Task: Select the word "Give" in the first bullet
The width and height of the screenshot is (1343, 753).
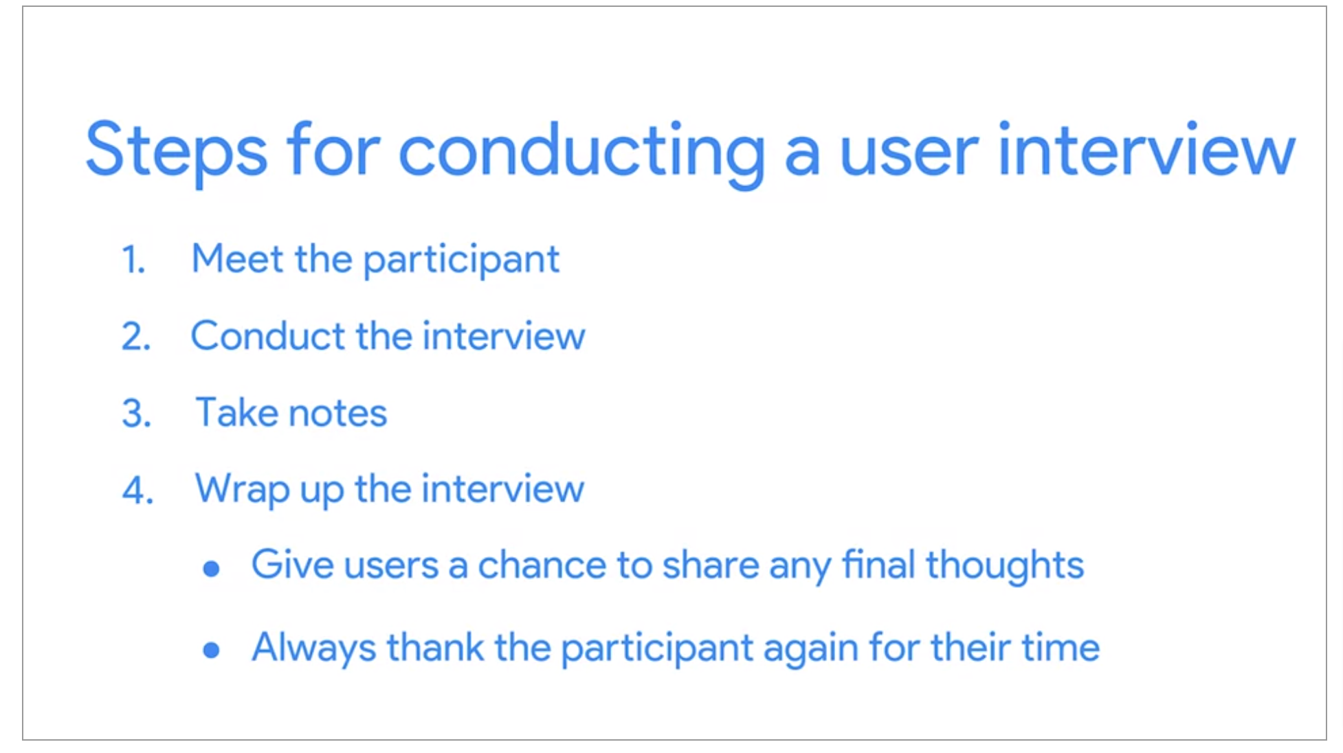Action: [x=292, y=565]
